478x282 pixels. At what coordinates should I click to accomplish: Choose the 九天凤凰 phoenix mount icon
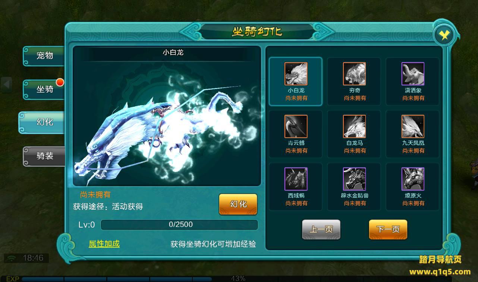[x=413, y=126]
